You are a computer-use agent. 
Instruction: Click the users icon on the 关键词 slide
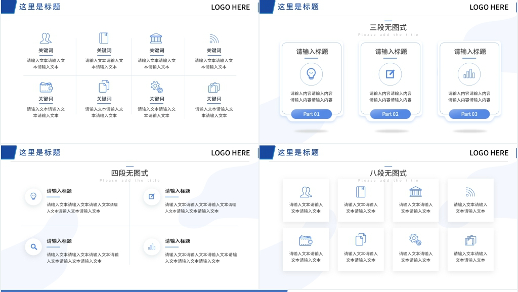[46, 38]
